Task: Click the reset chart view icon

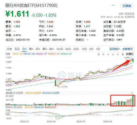Action: 98,54
